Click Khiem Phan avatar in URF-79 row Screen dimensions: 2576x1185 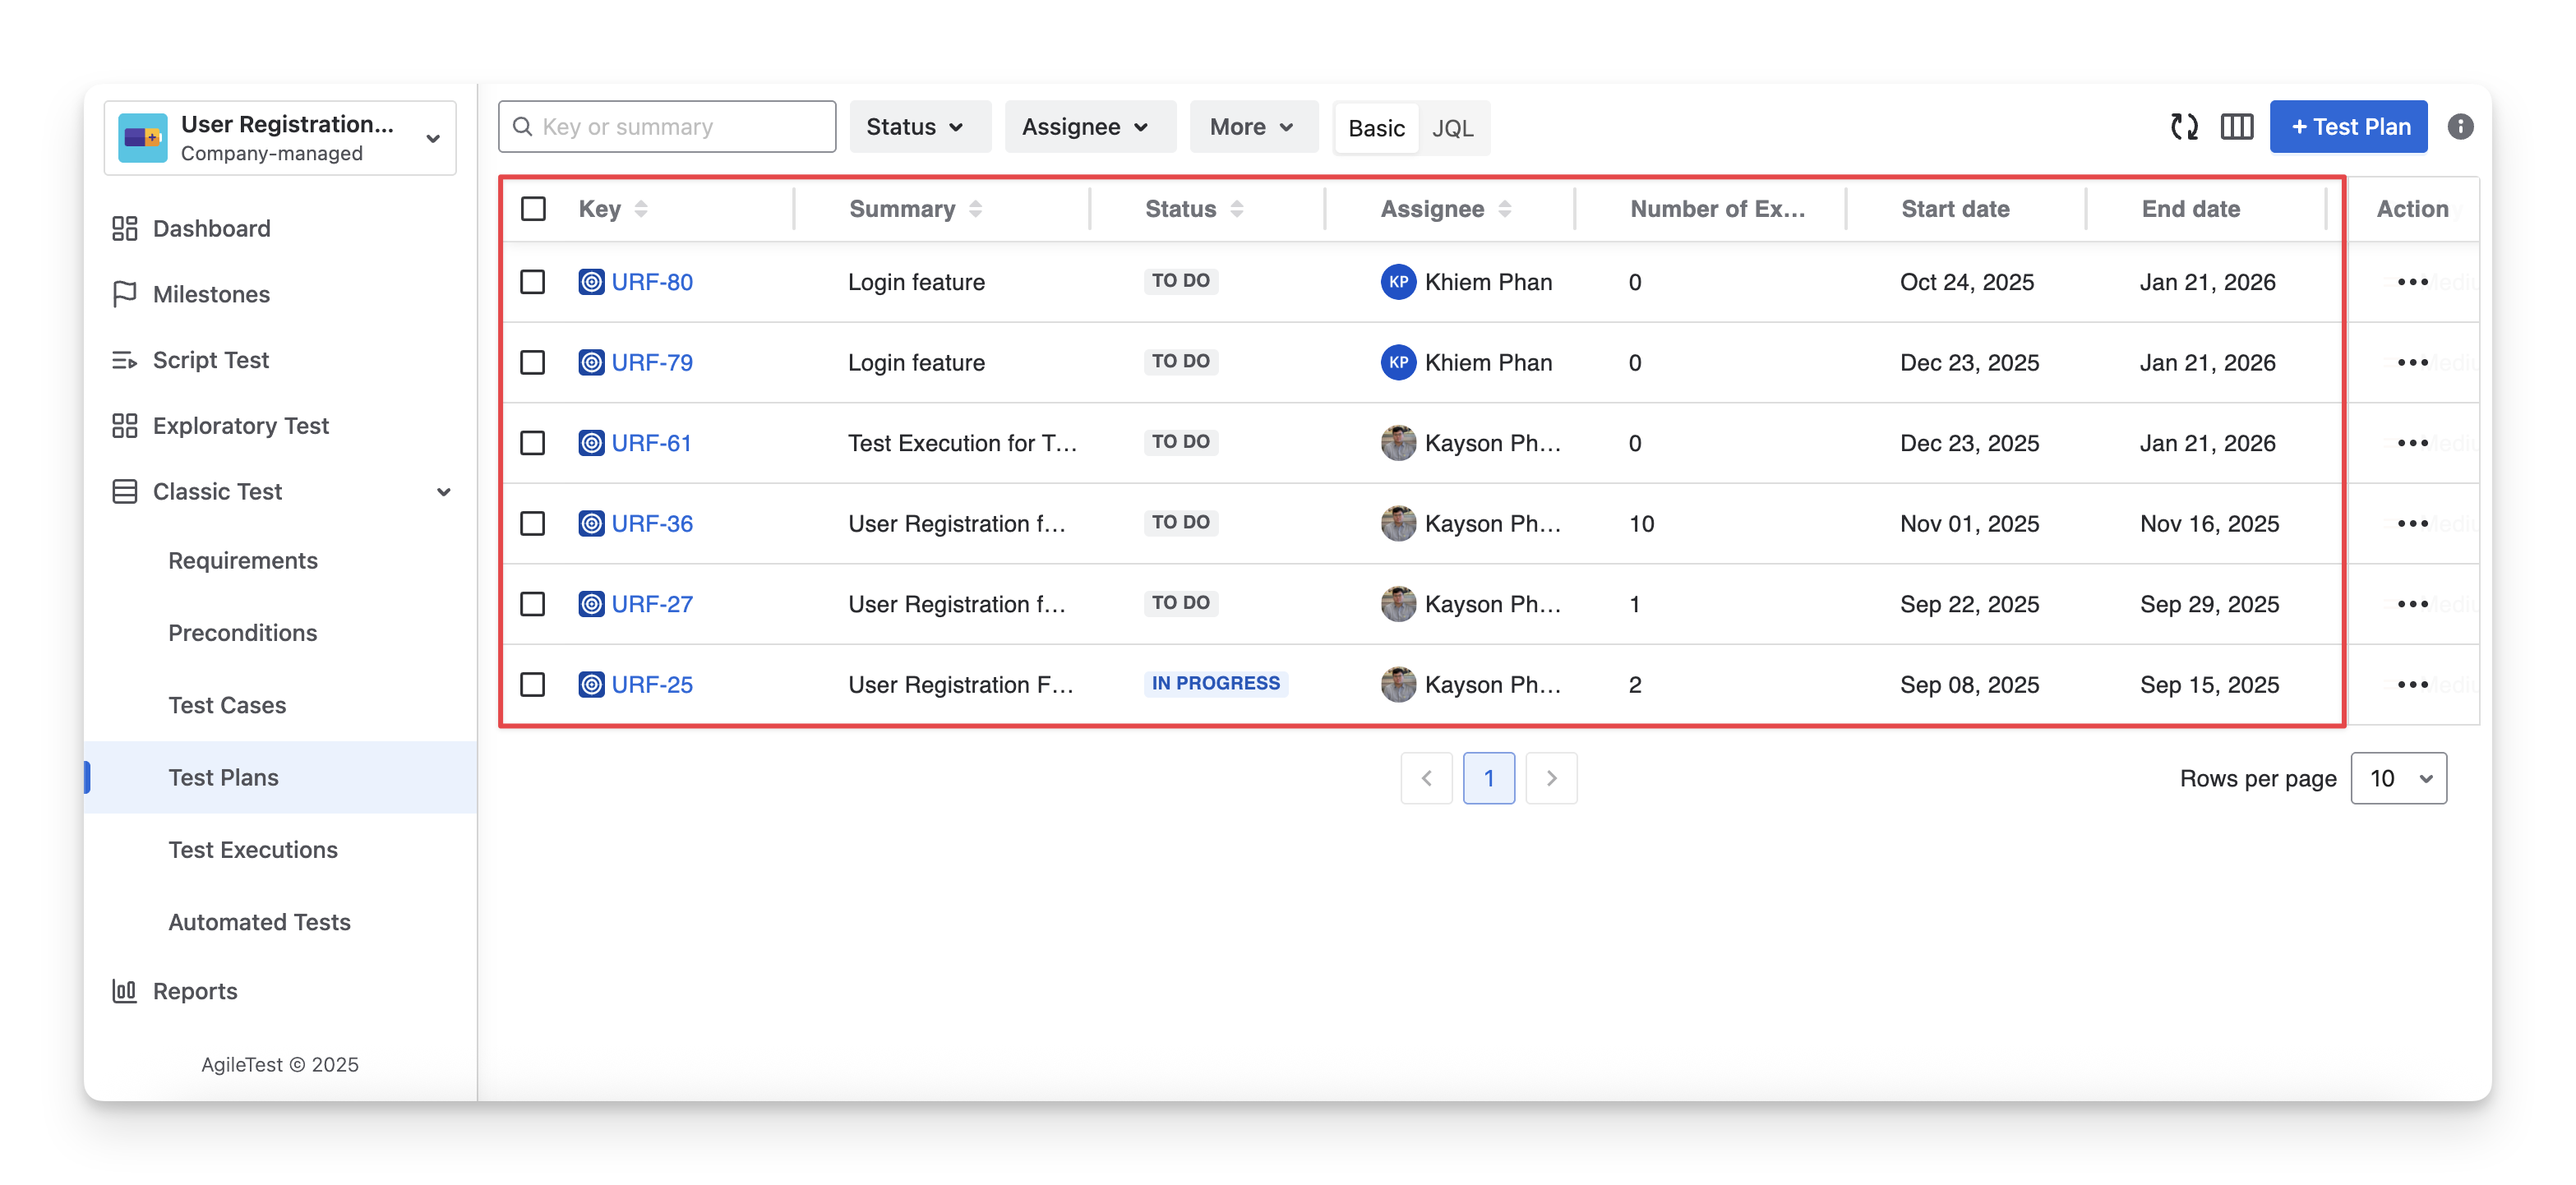[x=1398, y=363]
